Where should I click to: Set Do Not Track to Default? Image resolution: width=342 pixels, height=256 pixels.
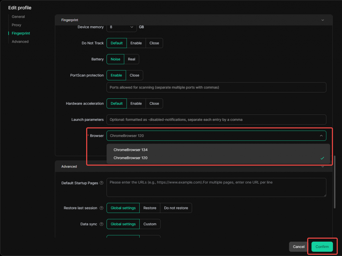[117, 43]
